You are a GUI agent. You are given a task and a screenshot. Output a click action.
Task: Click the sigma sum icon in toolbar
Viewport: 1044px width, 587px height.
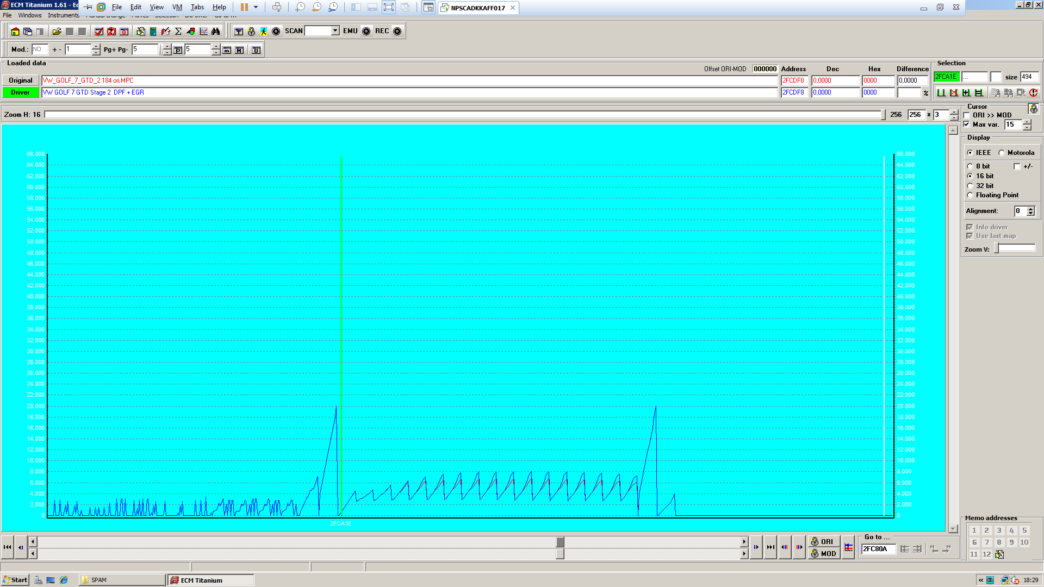click(178, 32)
